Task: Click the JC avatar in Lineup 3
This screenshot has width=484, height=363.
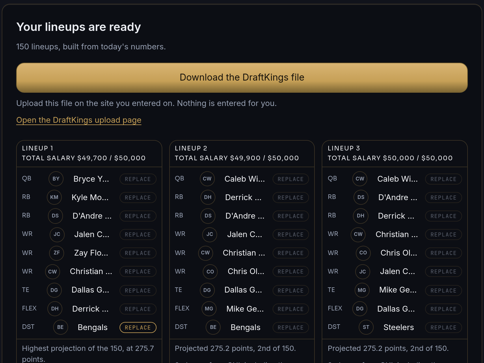Action: click(x=363, y=272)
